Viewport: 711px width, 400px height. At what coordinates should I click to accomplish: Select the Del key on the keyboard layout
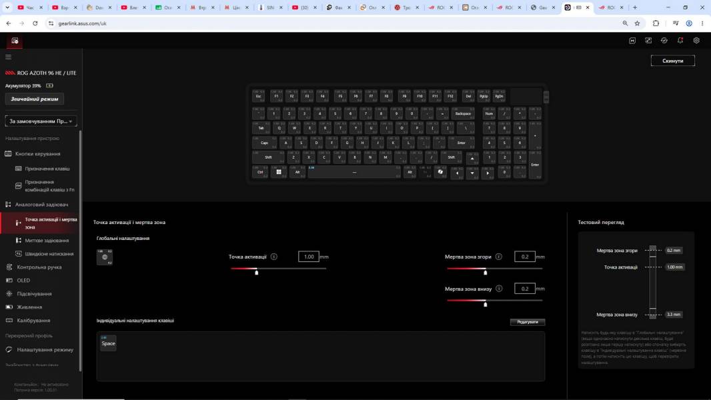pyautogui.click(x=468, y=95)
